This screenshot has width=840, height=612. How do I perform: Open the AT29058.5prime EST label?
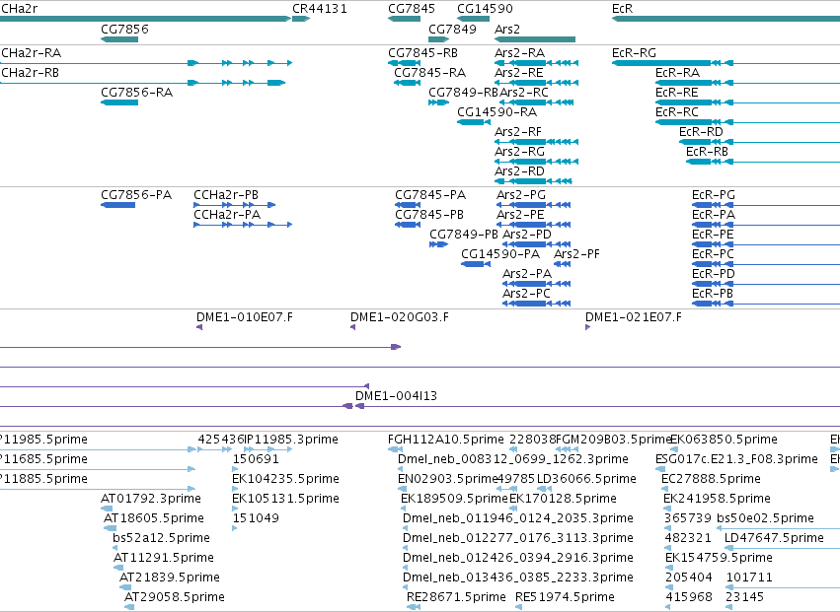pos(174,597)
